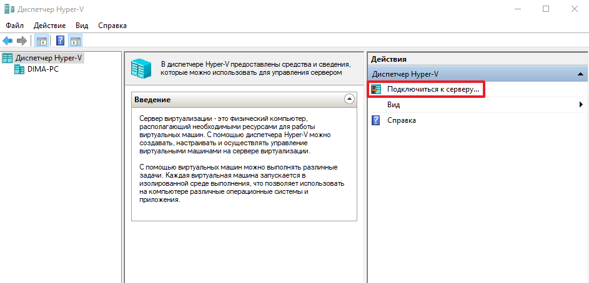Click Справка text in Actions pane
This screenshot has width=589, height=283.
click(x=401, y=120)
